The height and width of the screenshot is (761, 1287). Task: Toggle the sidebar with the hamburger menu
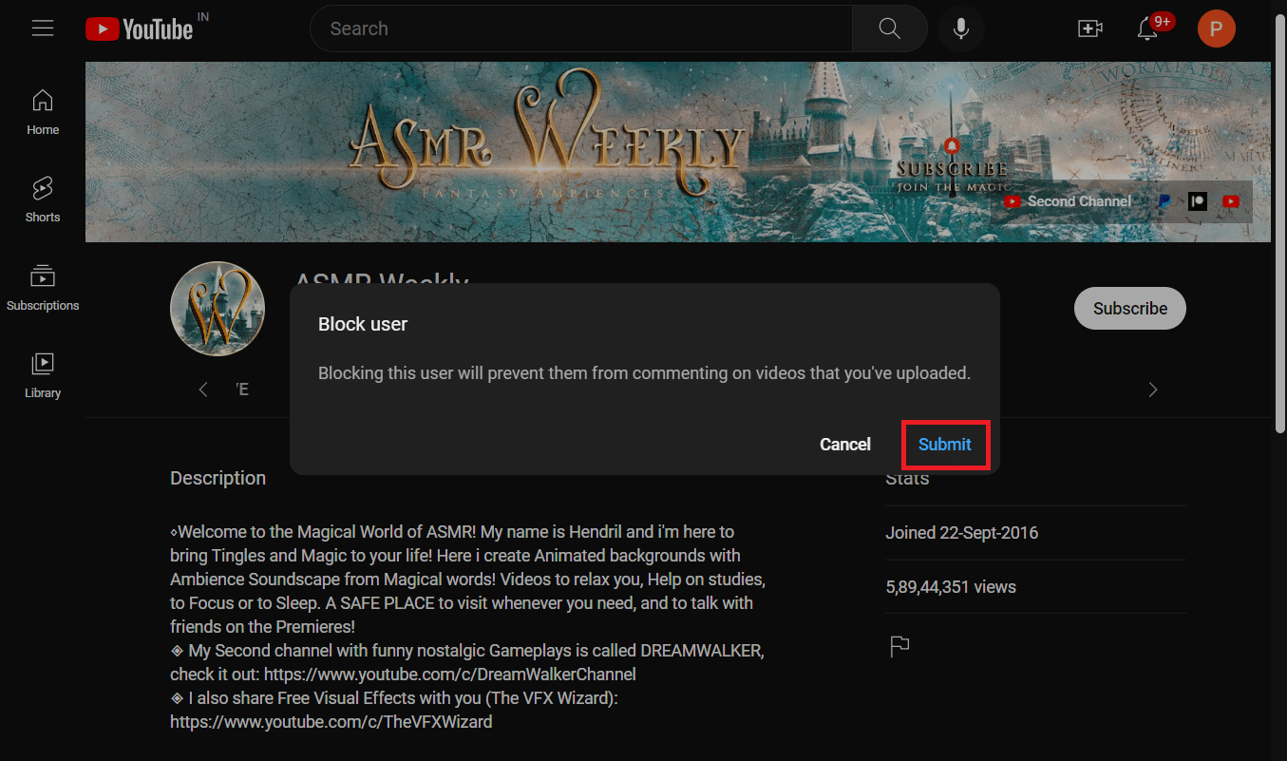(43, 28)
